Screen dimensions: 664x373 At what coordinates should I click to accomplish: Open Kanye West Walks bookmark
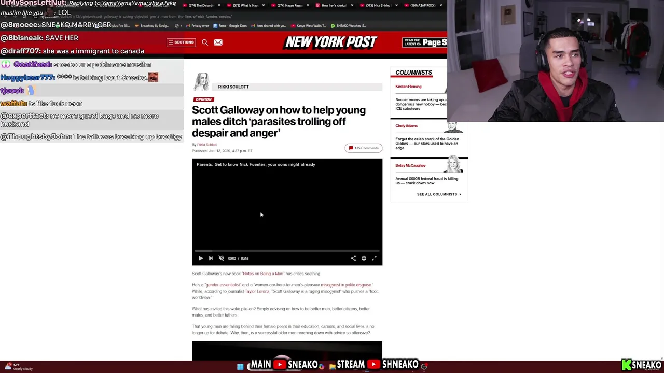(309, 26)
